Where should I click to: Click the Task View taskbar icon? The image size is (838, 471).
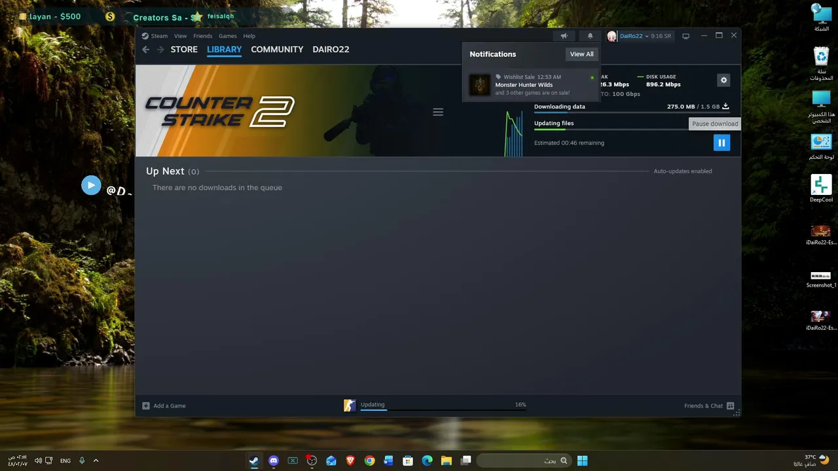point(466,461)
